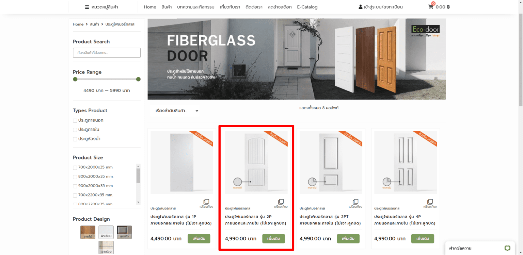Check the ประตูห้องน้ำ product type
This screenshot has width=523, height=255.
tap(75, 139)
